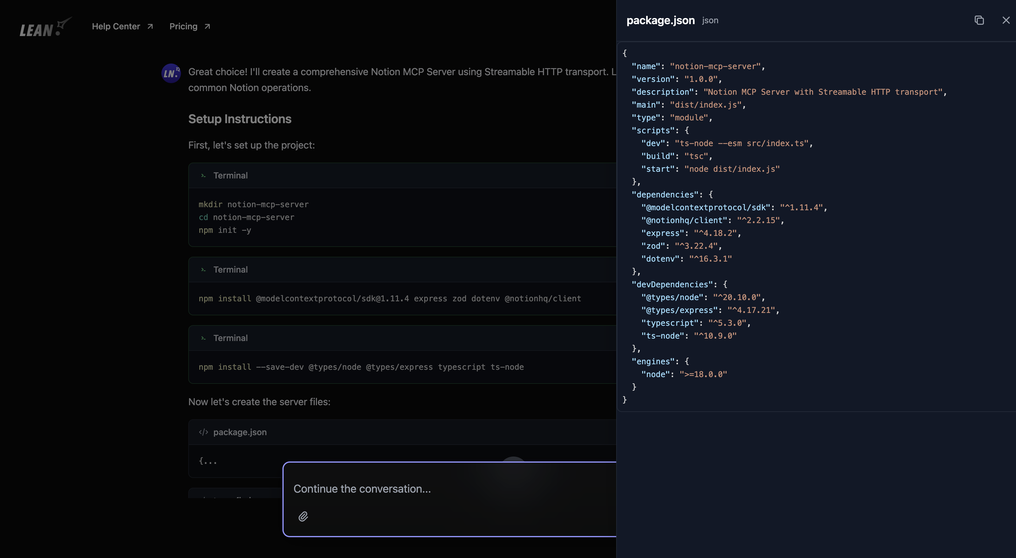
Task: Click the npm install @modelcontextprotocol/sdk command
Action: 390,299
